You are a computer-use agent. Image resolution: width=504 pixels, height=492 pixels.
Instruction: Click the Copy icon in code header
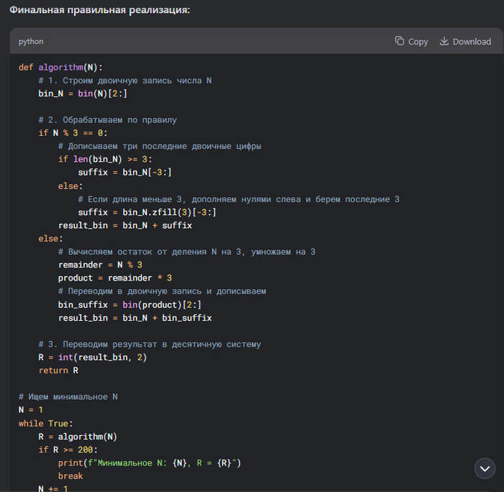click(400, 42)
